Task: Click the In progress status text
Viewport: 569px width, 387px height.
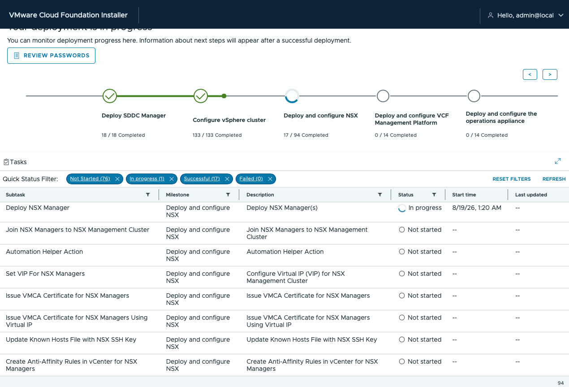Action: pos(425,208)
